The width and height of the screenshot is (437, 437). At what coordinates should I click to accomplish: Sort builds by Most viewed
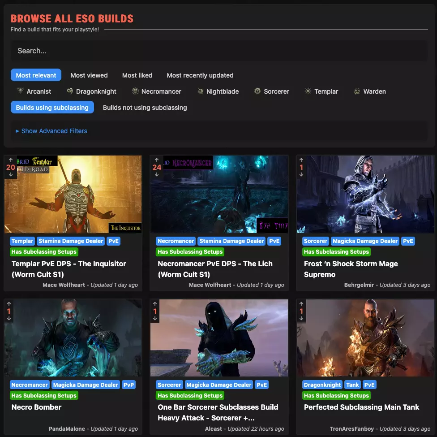tap(89, 75)
